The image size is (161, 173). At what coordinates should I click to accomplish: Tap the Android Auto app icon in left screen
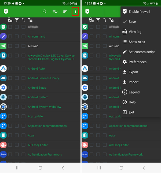3,69
